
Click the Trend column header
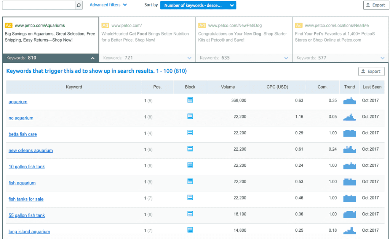click(350, 87)
